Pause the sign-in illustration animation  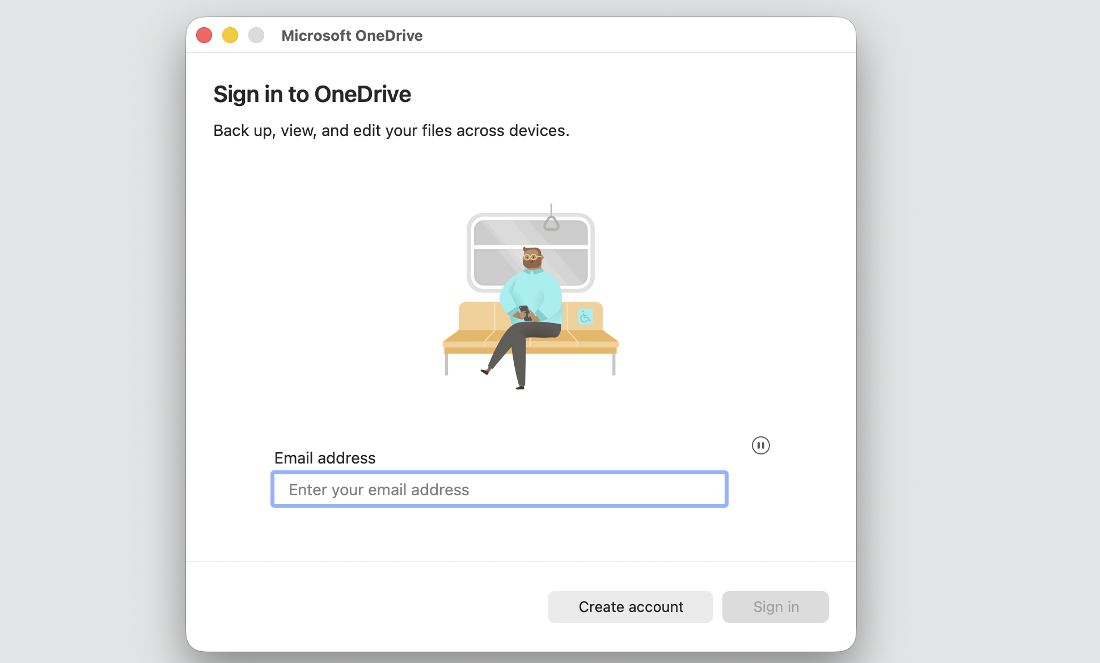pyautogui.click(x=760, y=445)
